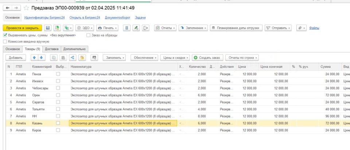Open the Файлы link
The image size is (350, 150).
314,28
